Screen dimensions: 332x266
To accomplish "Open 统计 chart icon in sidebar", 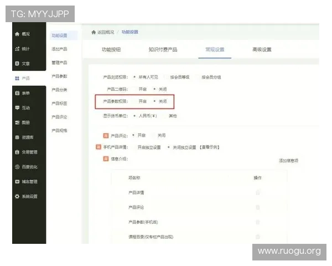I will tap(17, 49).
